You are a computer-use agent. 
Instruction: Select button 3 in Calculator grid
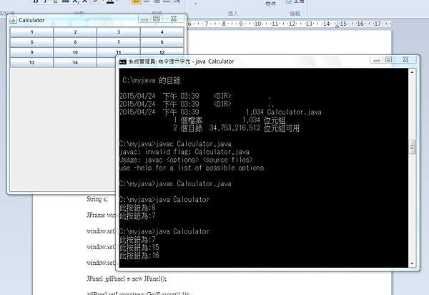click(119, 32)
